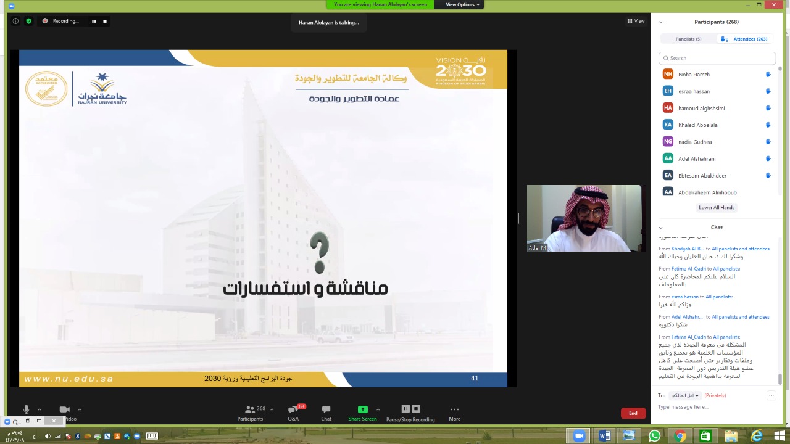
Task: Collapse the Participants panel chevron
Action: coord(660,22)
